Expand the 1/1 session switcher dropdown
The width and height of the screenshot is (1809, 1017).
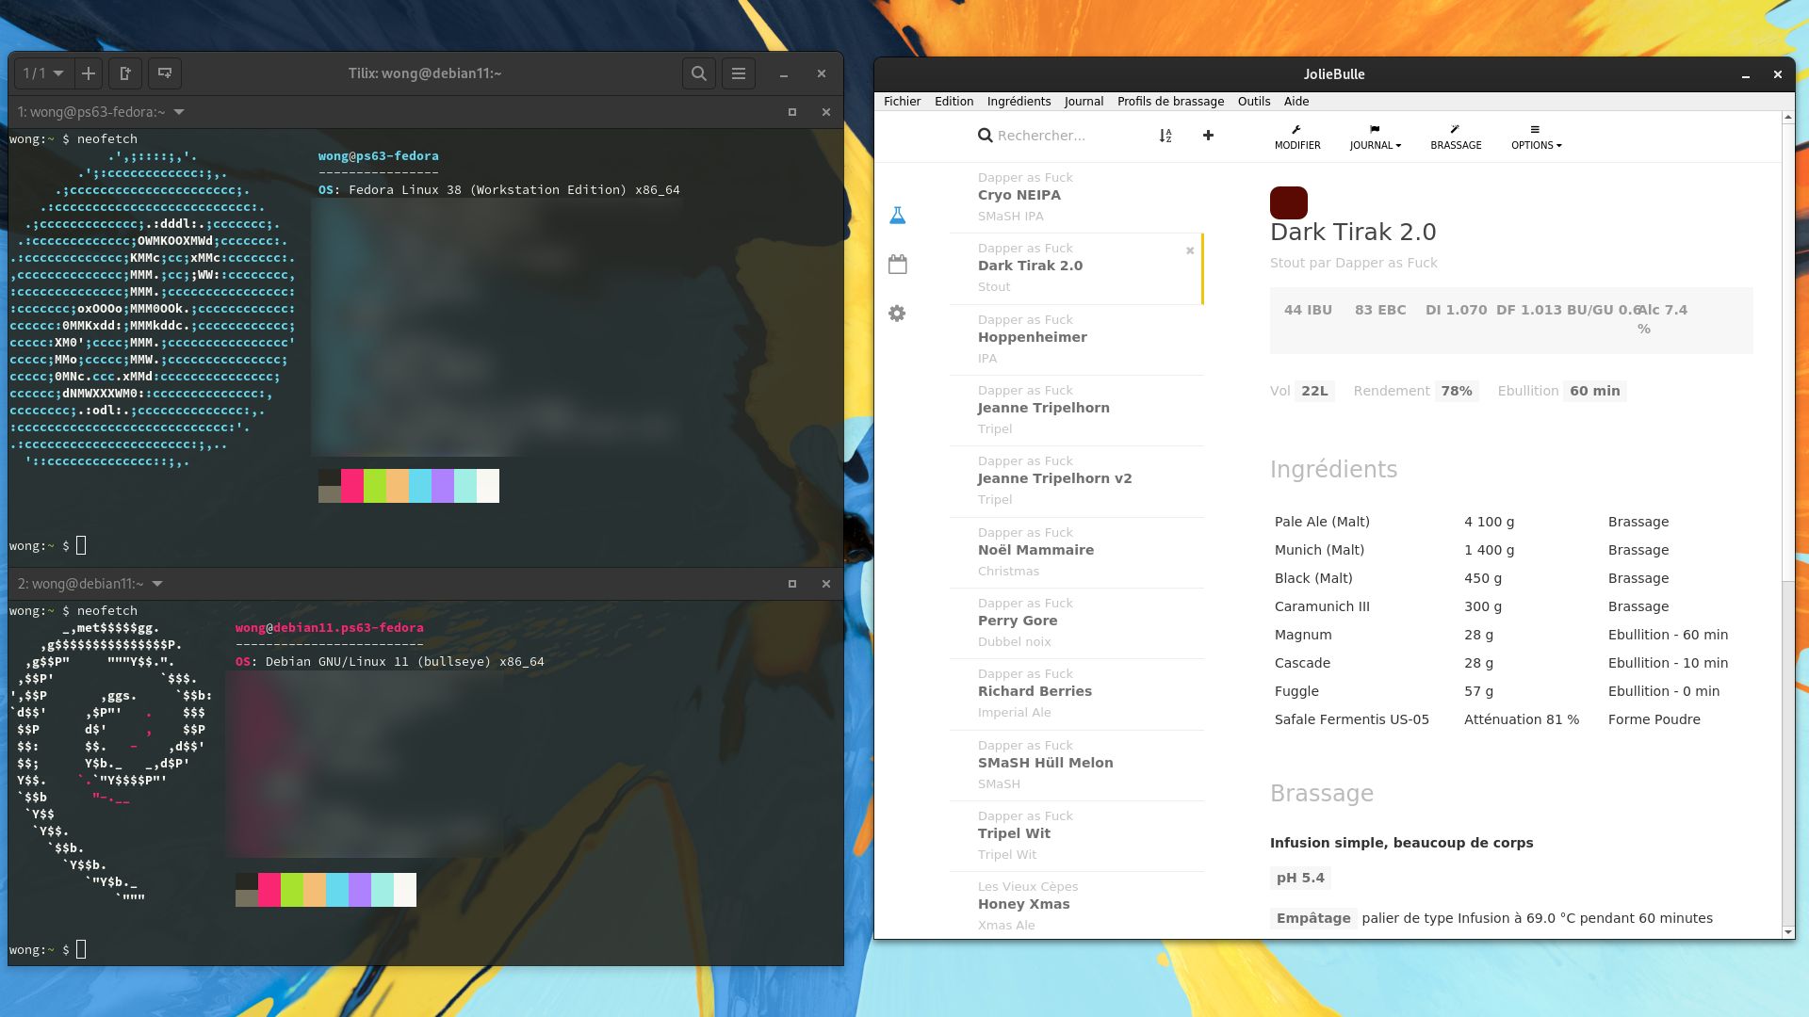[x=42, y=73]
